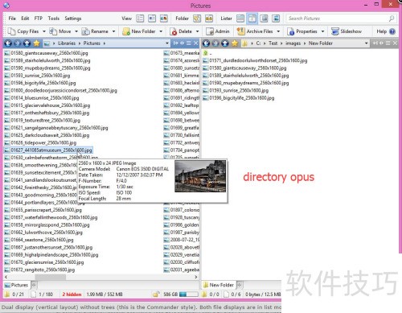Image resolution: width=402 pixels, height=313 pixels.
Task: Click images in right breadcrumb path
Action: (293, 43)
